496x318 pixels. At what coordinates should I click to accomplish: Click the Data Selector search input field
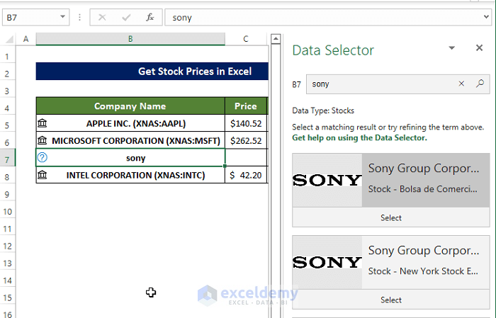[383, 84]
